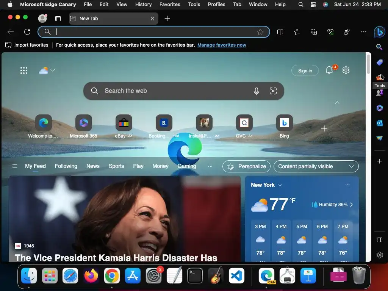
Task: Open the app launcher grid icon
Action: 24,70
